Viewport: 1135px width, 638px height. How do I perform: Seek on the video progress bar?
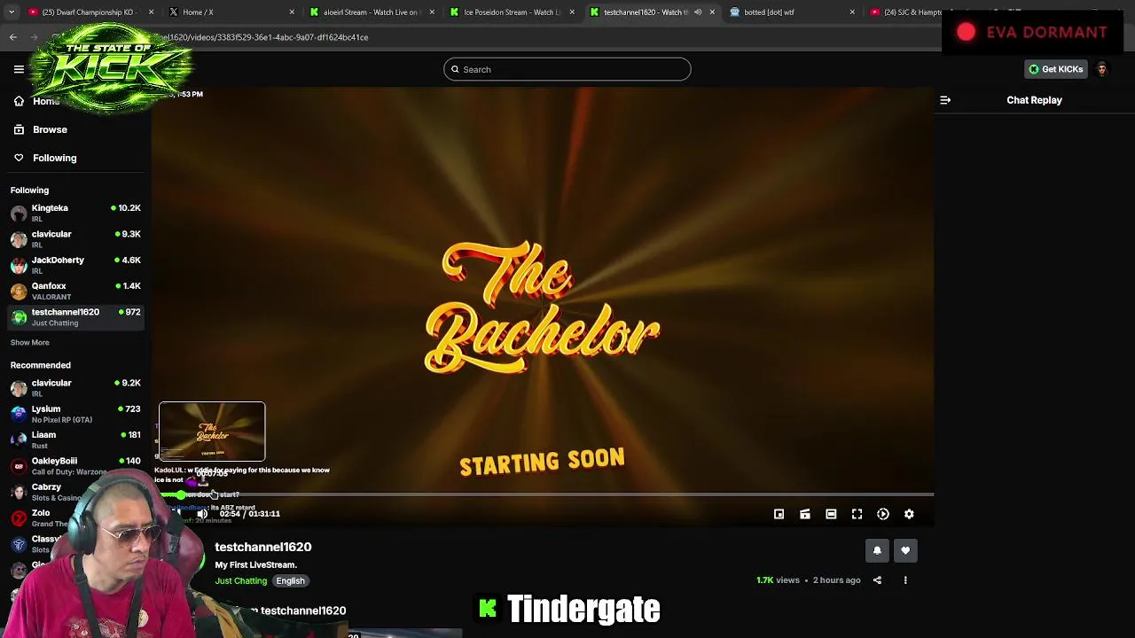click(546, 494)
